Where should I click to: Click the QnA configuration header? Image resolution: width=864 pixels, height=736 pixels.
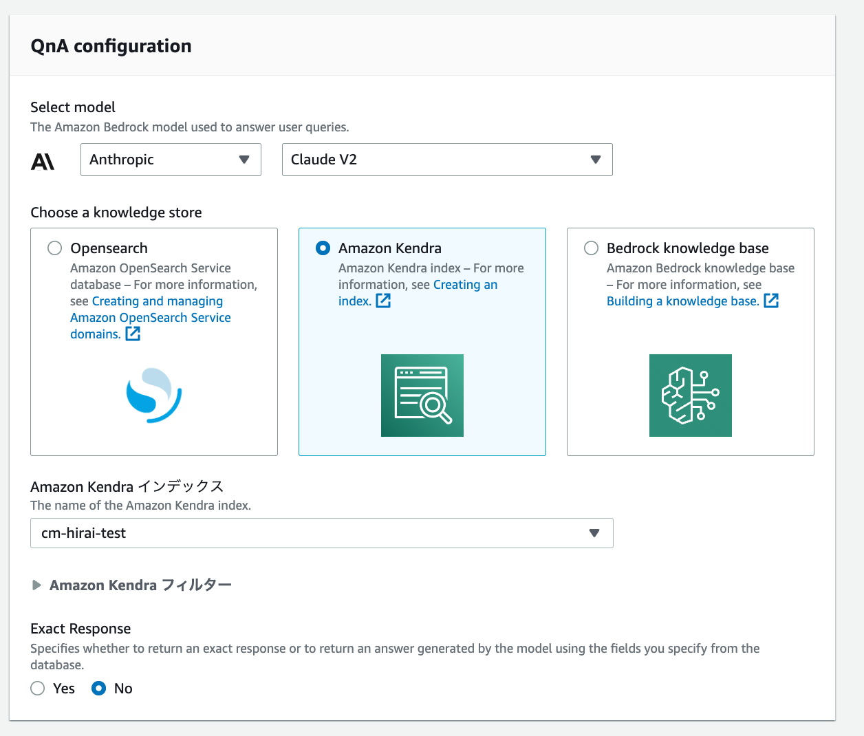pyautogui.click(x=111, y=45)
